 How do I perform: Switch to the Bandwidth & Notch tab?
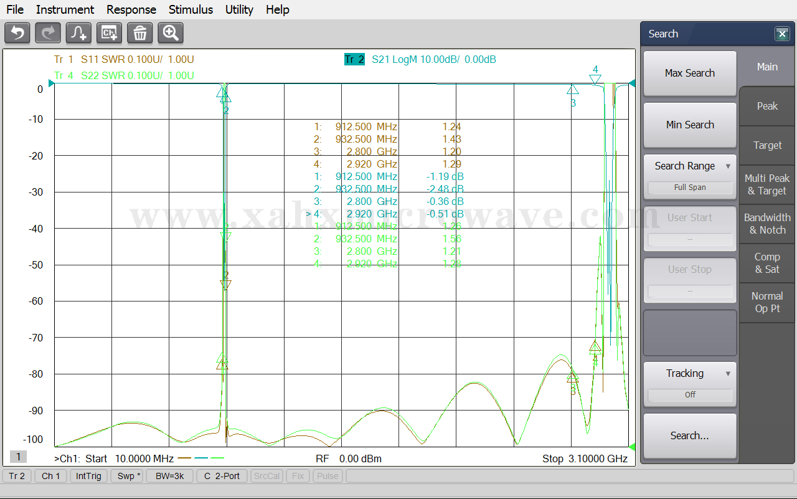(x=767, y=224)
